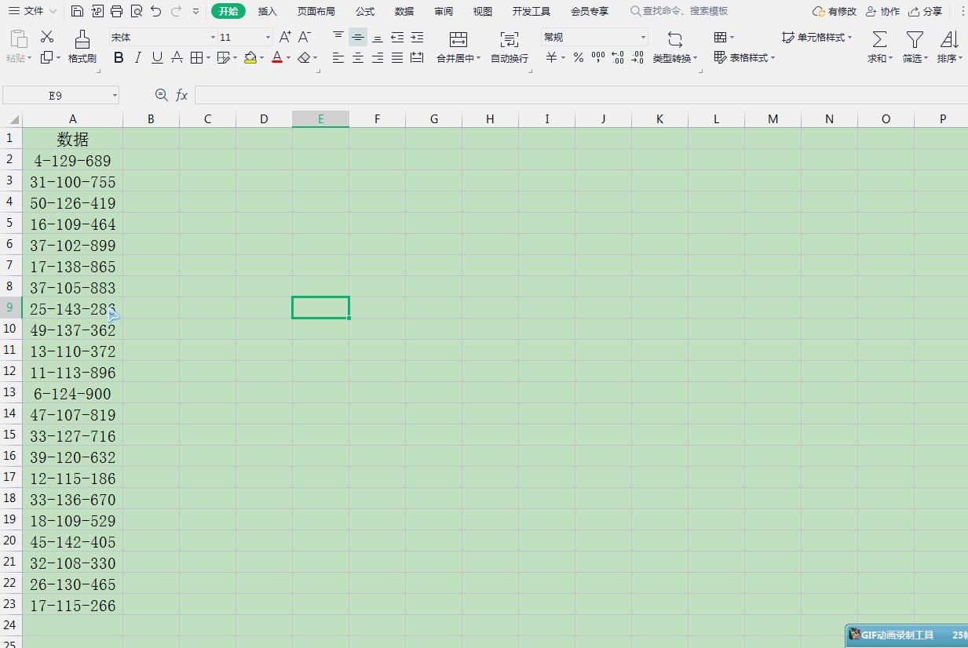
Task: Open the Name Box dropdown showing E9
Action: [115, 95]
